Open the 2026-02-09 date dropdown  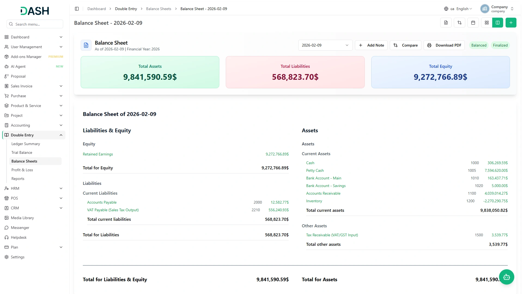325,45
